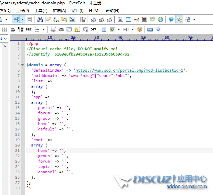This screenshot has height=195, width=213.
Task: Click the play macro icon
Action: pos(102,19)
